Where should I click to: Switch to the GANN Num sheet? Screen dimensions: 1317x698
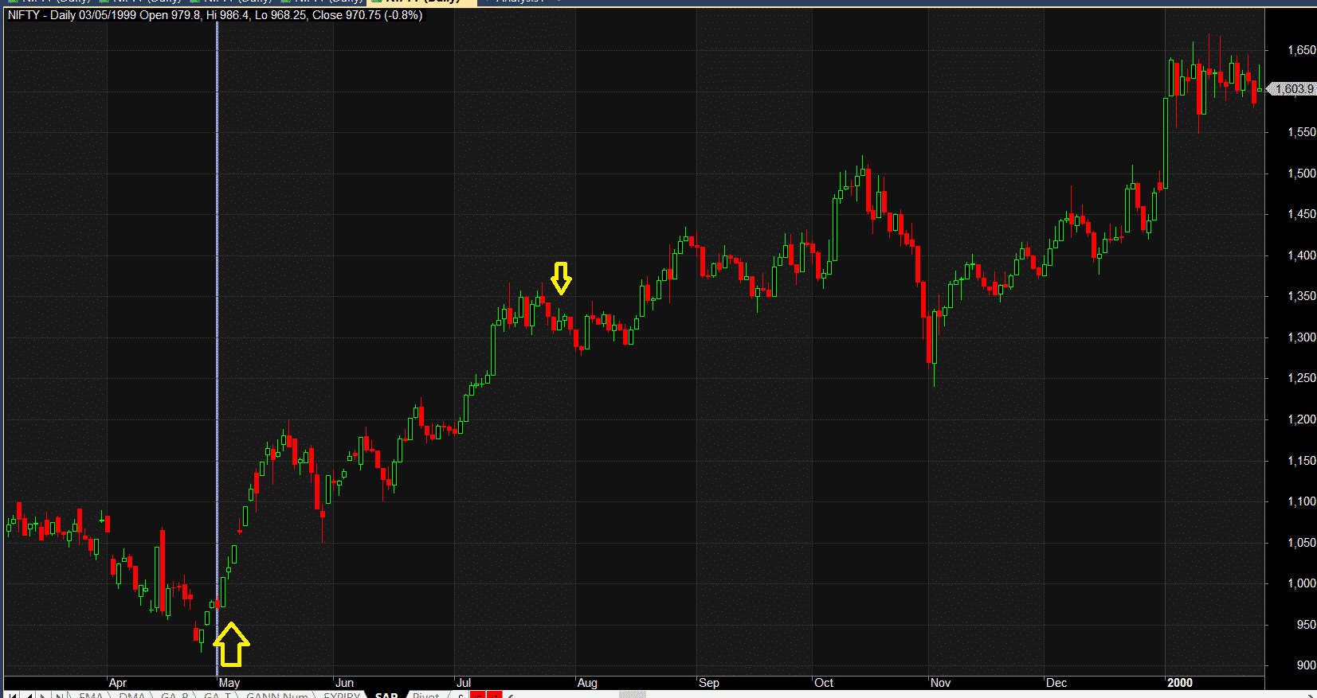click(x=276, y=696)
